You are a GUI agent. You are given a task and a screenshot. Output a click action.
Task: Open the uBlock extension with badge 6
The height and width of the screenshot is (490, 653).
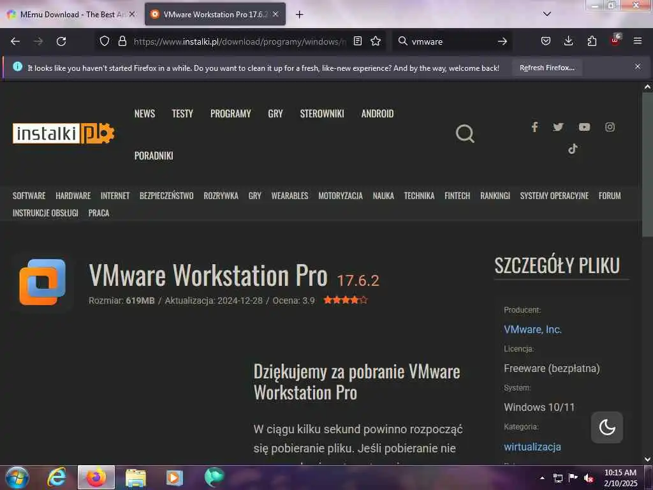(615, 40)
